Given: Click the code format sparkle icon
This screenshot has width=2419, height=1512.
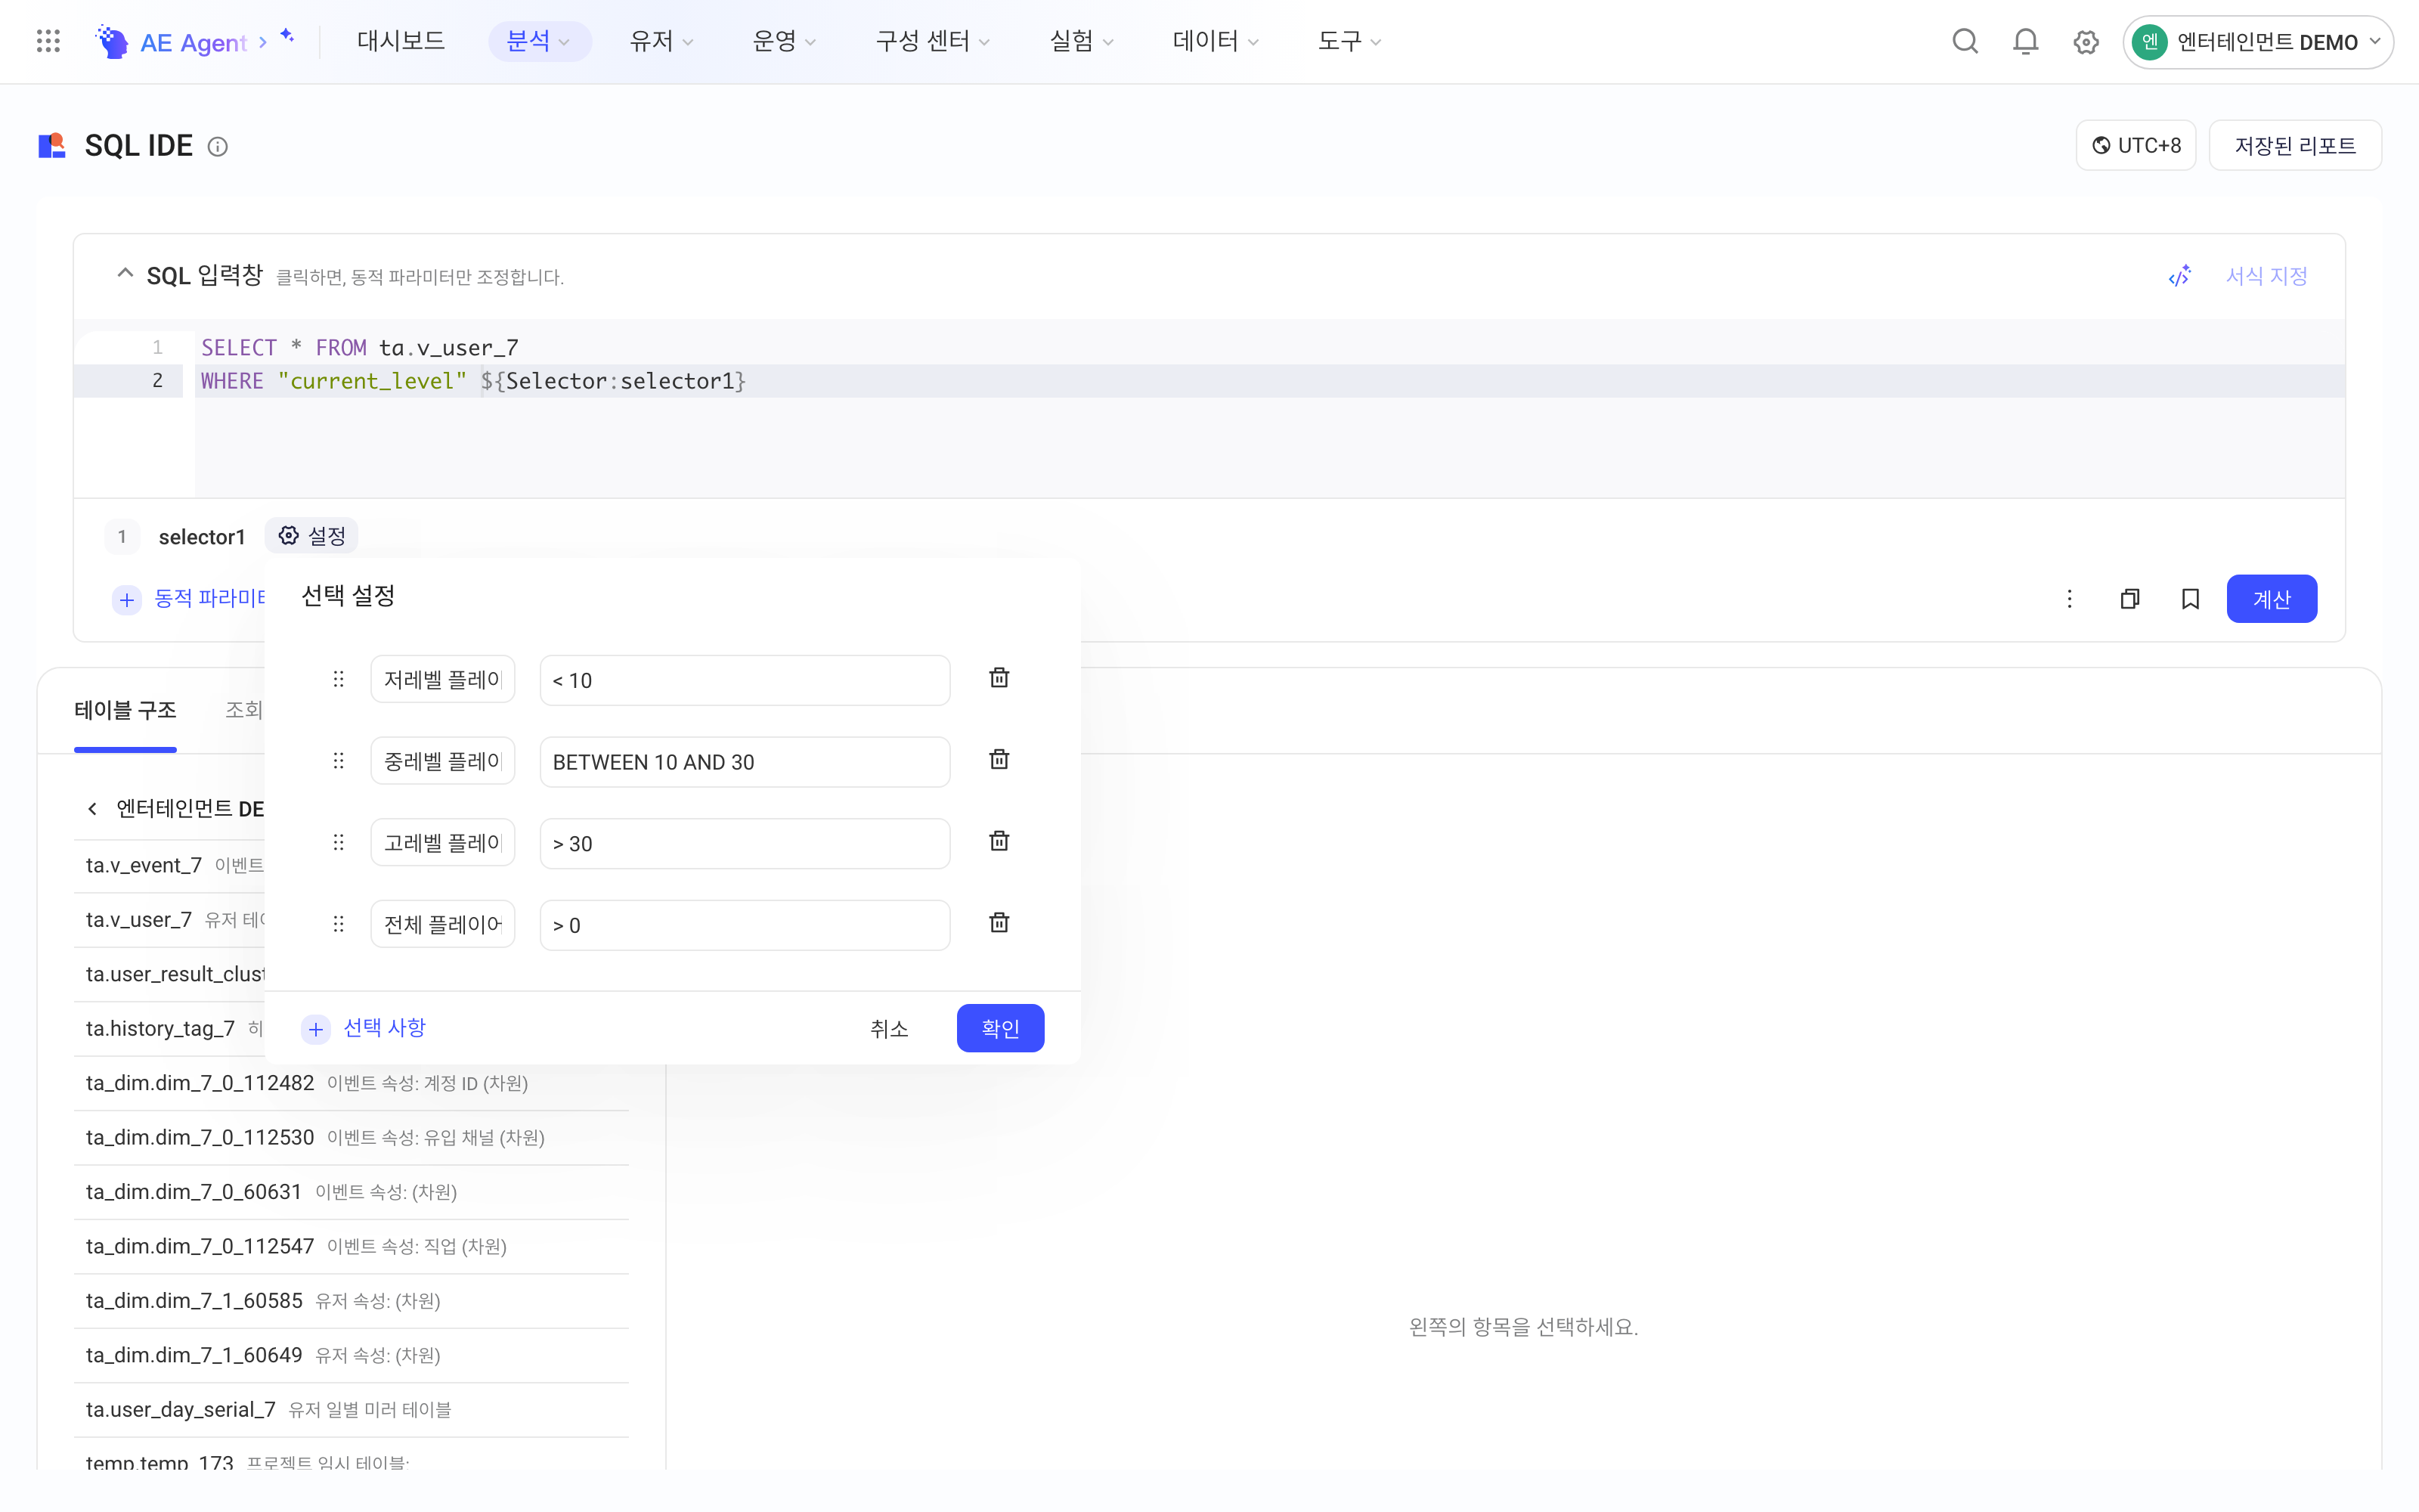Looking at the screenshot, I should coord(2179,276).
